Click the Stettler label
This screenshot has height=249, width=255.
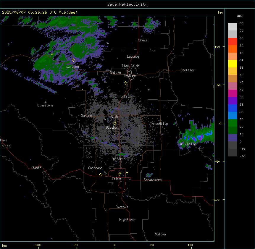pyautogui.click(x=188, y=70)
